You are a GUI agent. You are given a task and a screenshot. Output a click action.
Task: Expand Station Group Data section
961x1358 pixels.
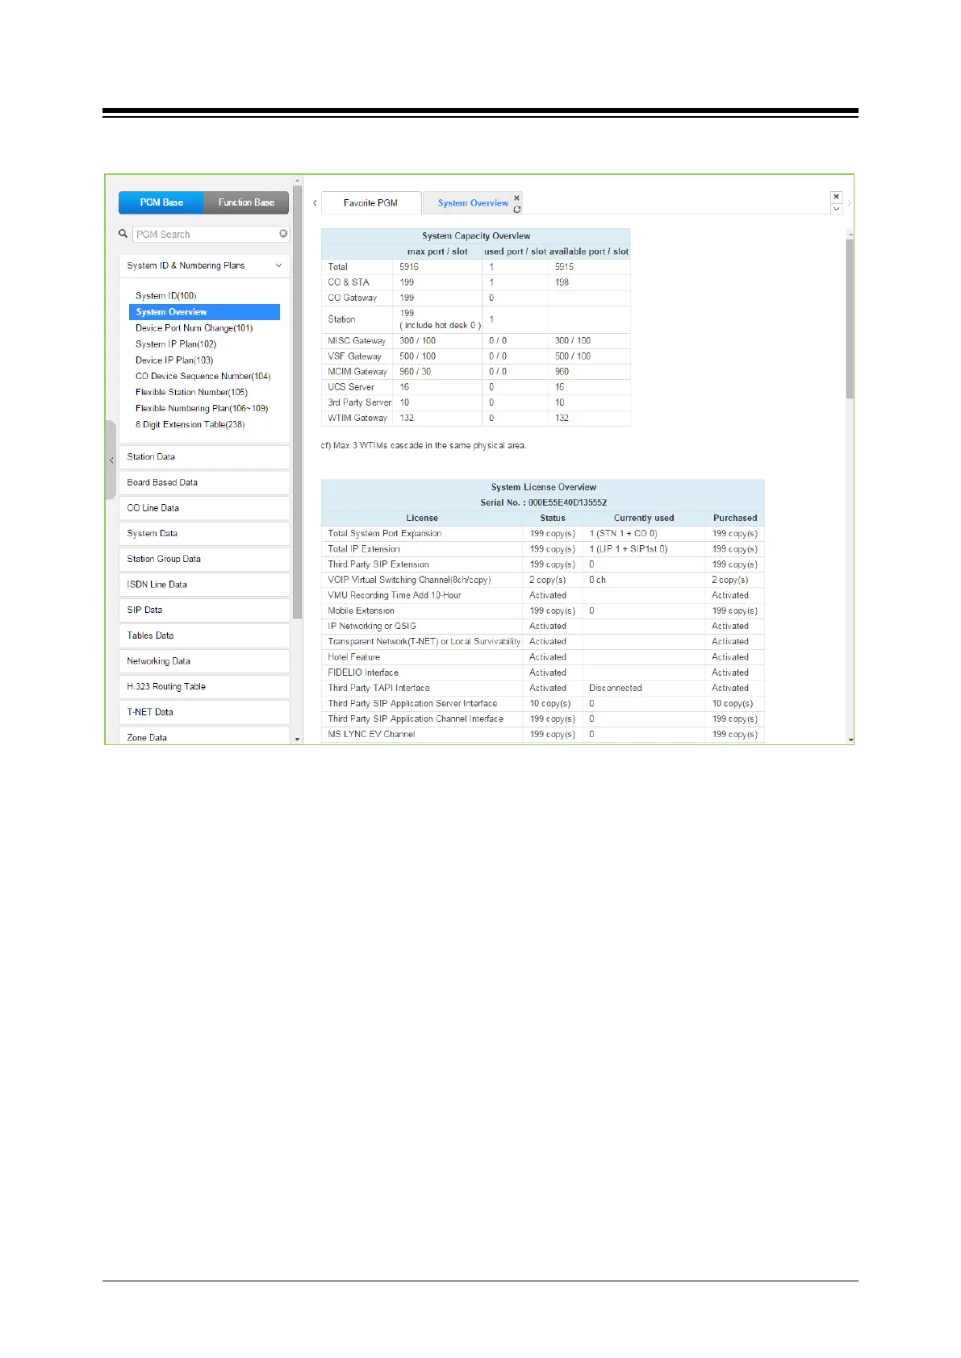(x=204, y=559)
